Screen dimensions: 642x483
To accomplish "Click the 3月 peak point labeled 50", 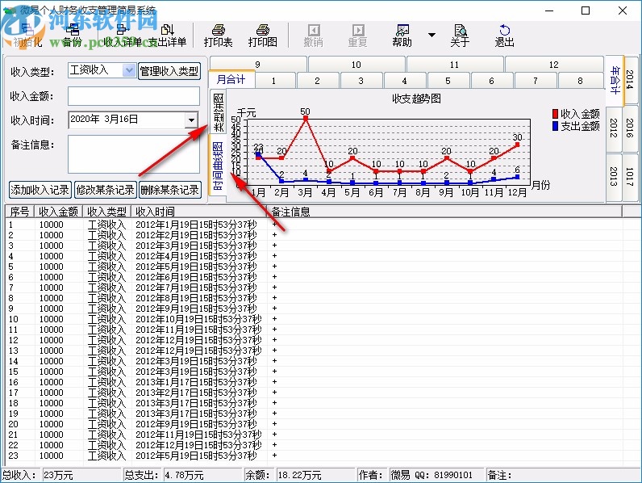I will [305, 118].
